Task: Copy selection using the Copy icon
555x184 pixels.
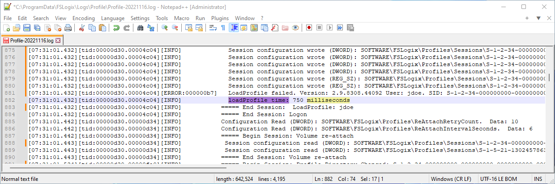Action: (92, 28)
